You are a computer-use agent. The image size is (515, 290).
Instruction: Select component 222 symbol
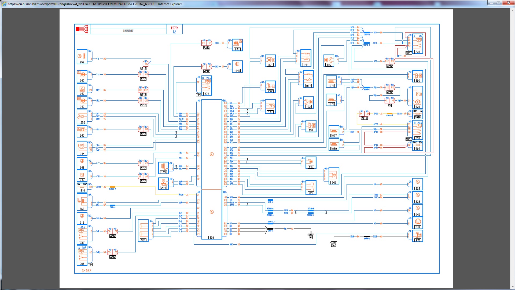point(311,187)
